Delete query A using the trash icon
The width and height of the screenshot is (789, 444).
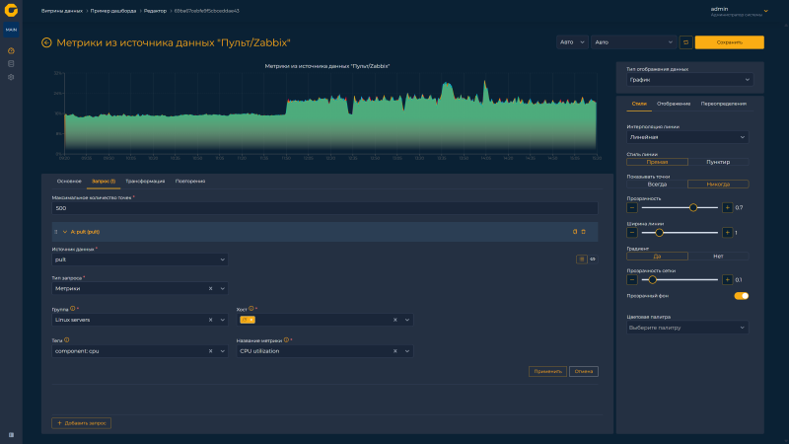coord(583,232)
